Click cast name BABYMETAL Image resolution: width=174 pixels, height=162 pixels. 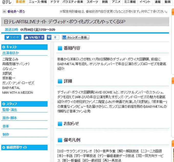pos(11,88)
